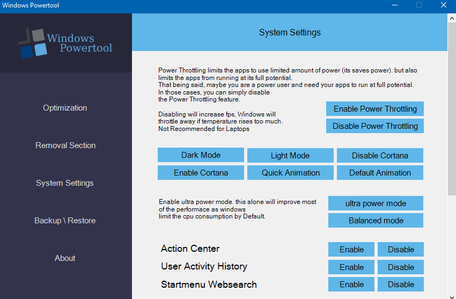Click the scrollbar down arrow
Viewport: 456px width, 299px height.
[x=452, y=296]
